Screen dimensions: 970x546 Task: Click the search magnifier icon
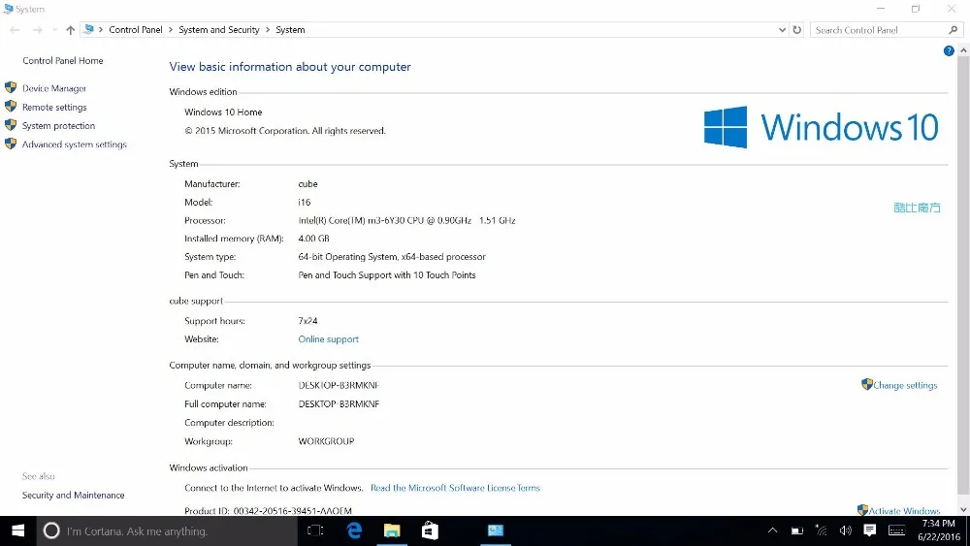pos(954,30)
